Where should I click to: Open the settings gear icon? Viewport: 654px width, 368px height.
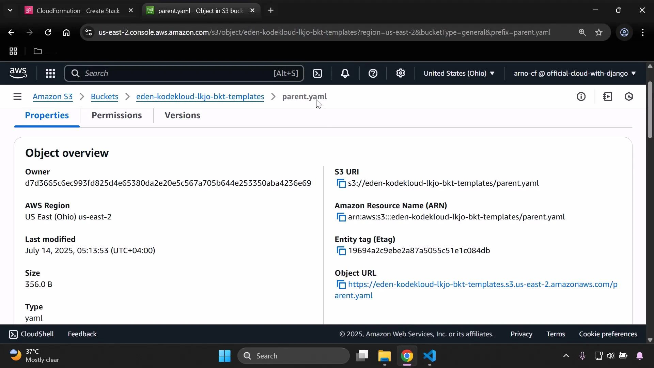click(x=401, y=73)
